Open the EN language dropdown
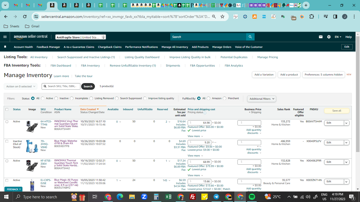 pos(338,37)
